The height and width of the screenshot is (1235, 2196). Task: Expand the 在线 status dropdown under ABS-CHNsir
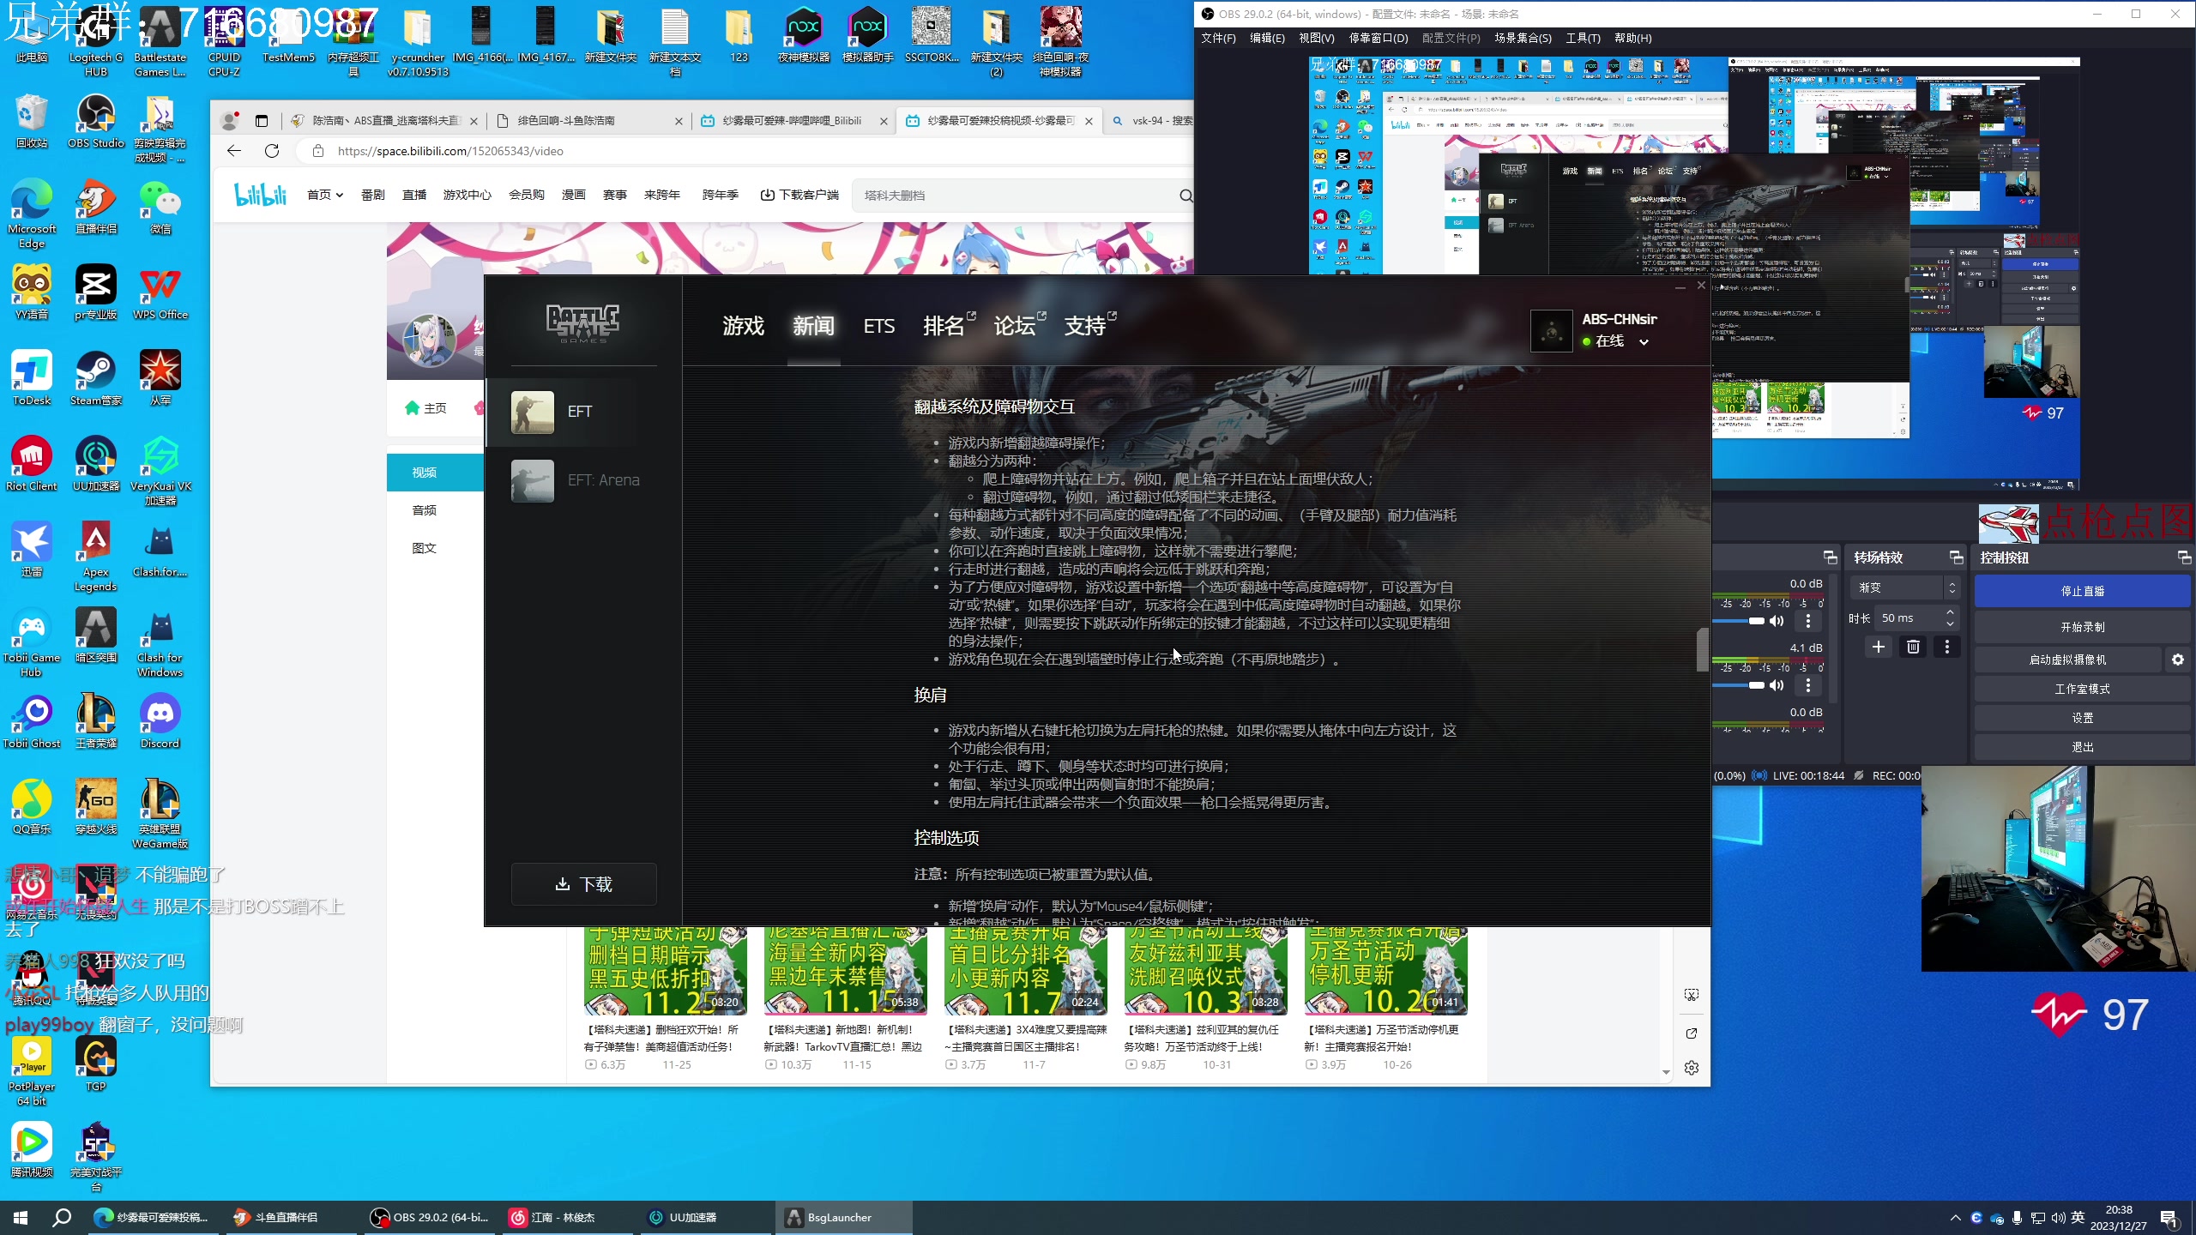click(x=1644, y=341)
